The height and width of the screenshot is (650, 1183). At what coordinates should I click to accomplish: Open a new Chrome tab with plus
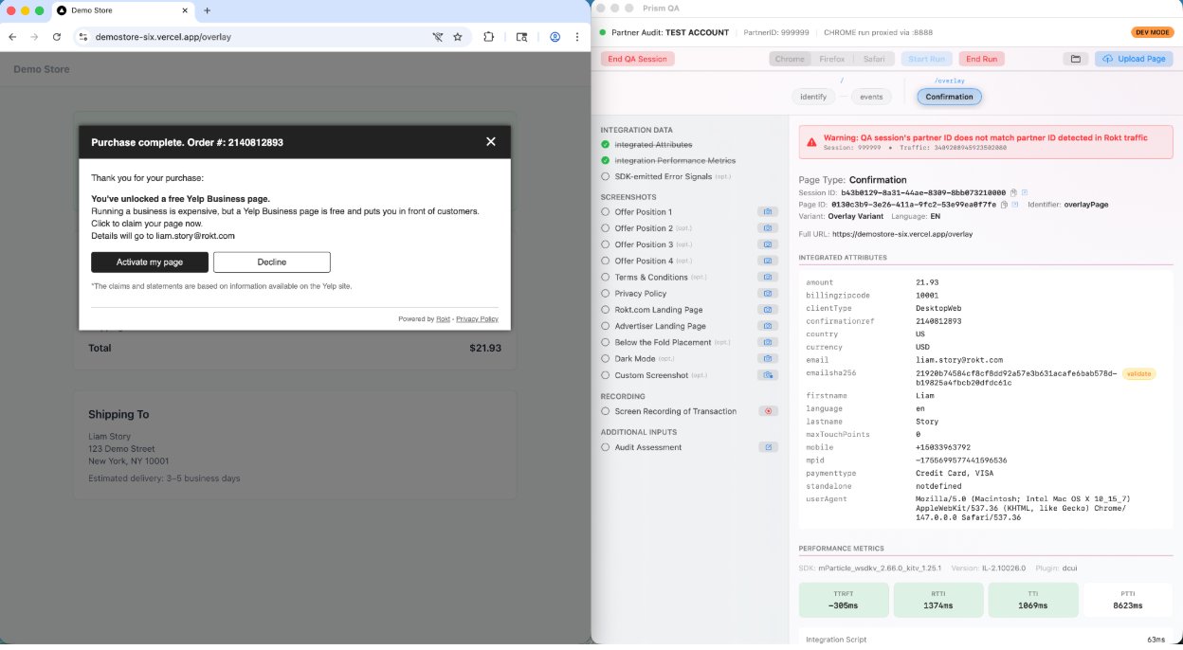[x=208, y=10]
